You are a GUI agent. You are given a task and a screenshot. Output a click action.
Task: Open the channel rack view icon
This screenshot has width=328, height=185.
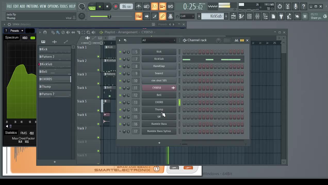coord(249,16)
